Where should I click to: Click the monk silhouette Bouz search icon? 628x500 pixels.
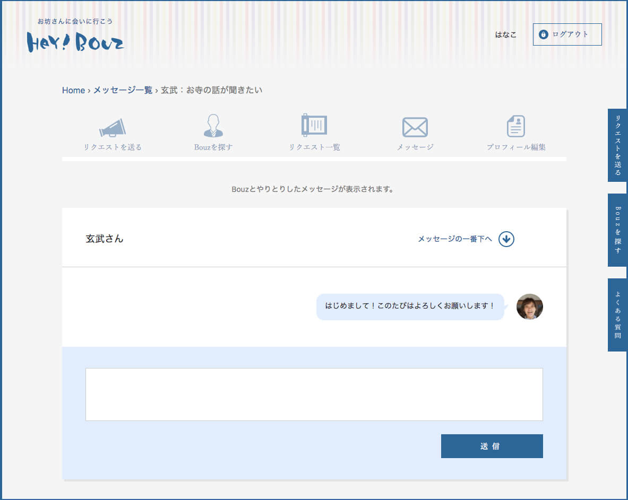tap(213, 126)
